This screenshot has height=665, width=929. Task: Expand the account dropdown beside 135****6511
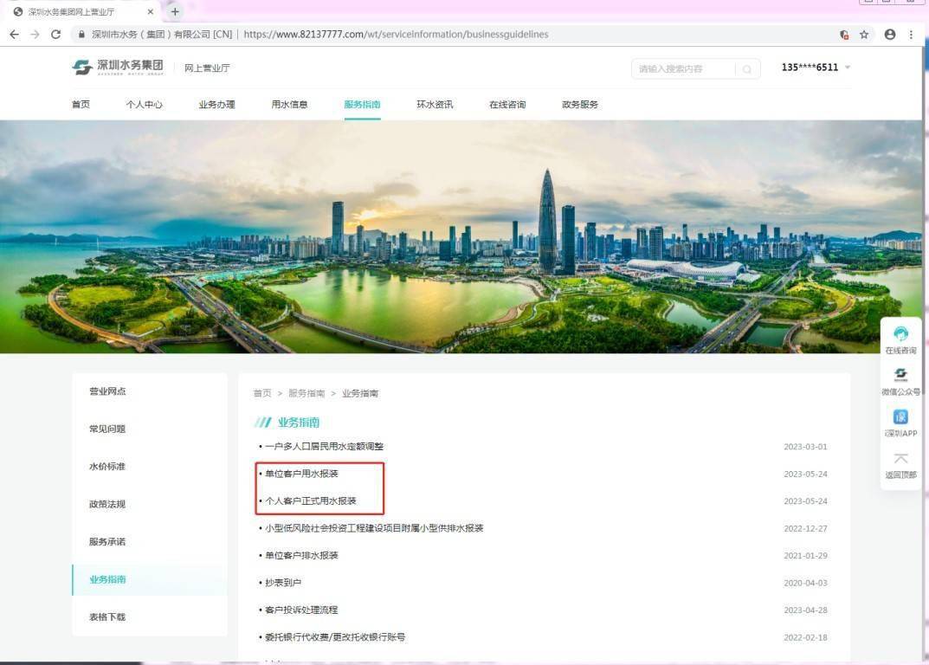tap(848, 68)
